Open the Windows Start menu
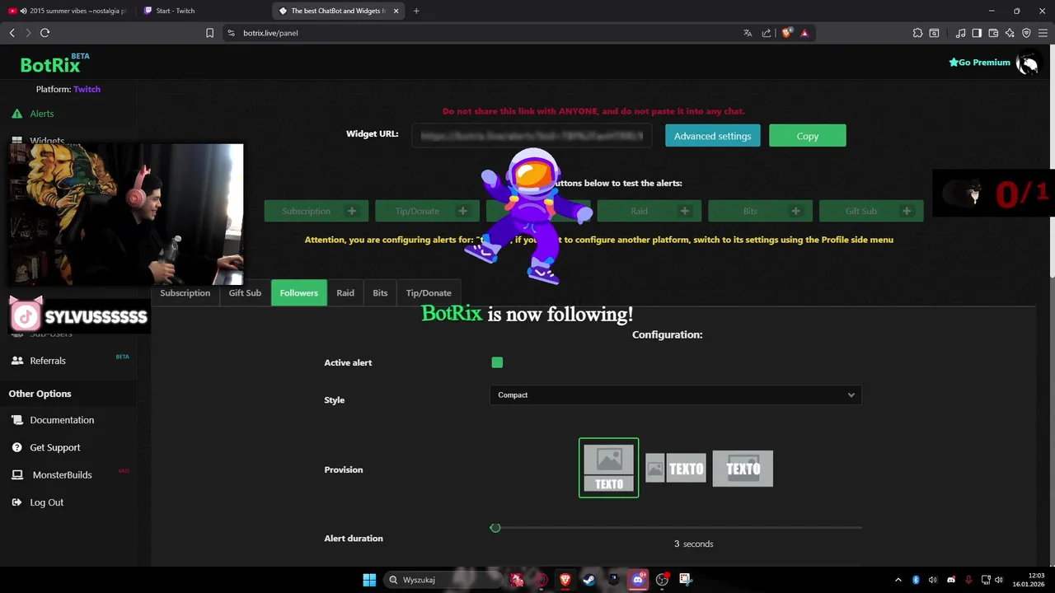The image size is (1055, 593). (x=369, y=580)
